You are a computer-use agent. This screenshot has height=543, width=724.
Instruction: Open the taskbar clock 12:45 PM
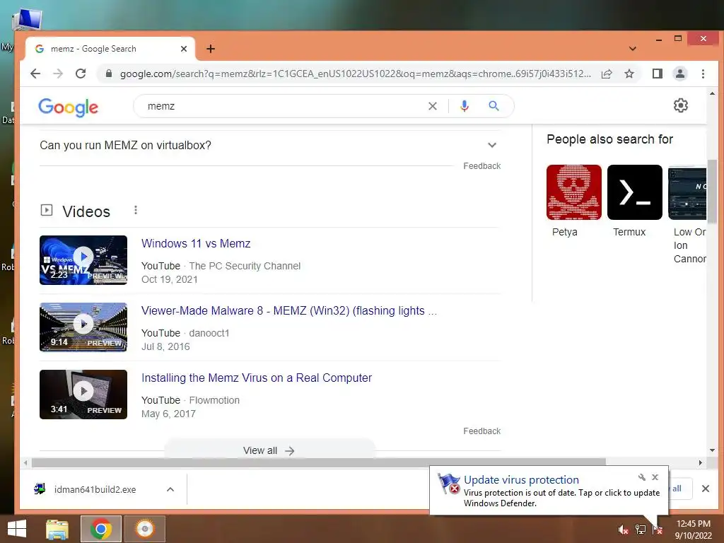[693, 530]
